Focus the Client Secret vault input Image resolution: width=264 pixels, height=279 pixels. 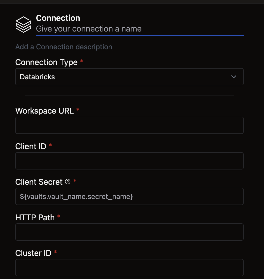(x=129, y=196)
